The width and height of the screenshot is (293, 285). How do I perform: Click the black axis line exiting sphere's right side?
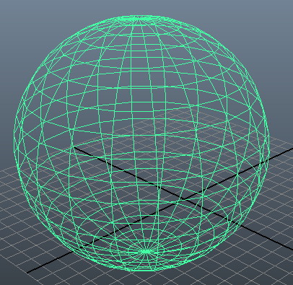280,154
